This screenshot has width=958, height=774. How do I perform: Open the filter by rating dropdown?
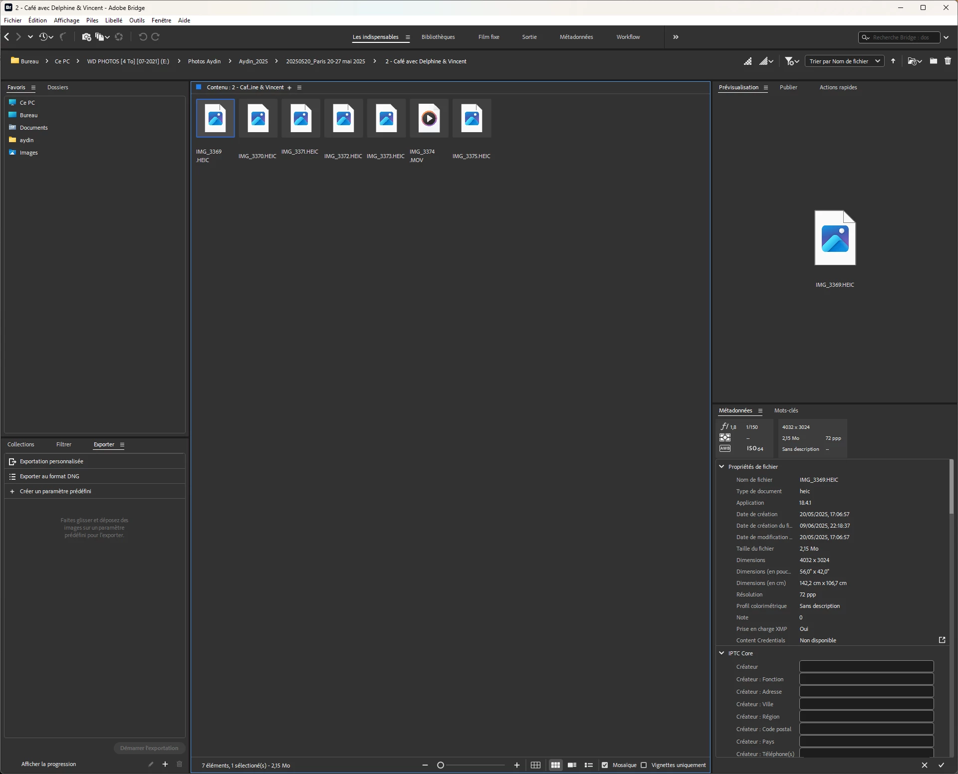[x=792, y=61]
